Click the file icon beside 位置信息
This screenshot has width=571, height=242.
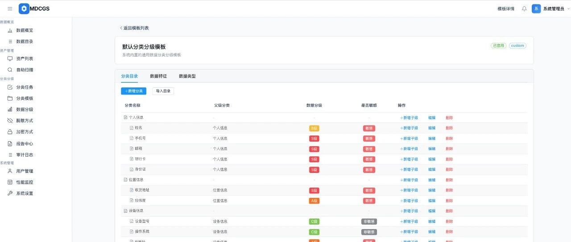[x=125, y=180]
